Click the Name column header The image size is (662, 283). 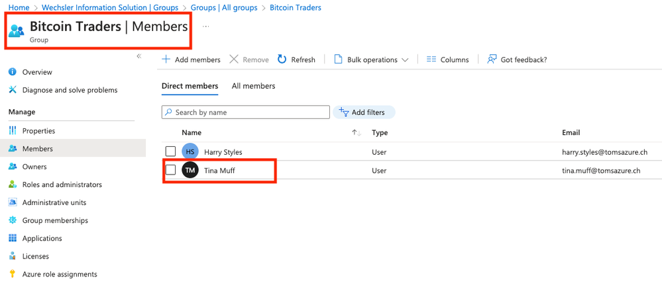(x=192, y=133)
